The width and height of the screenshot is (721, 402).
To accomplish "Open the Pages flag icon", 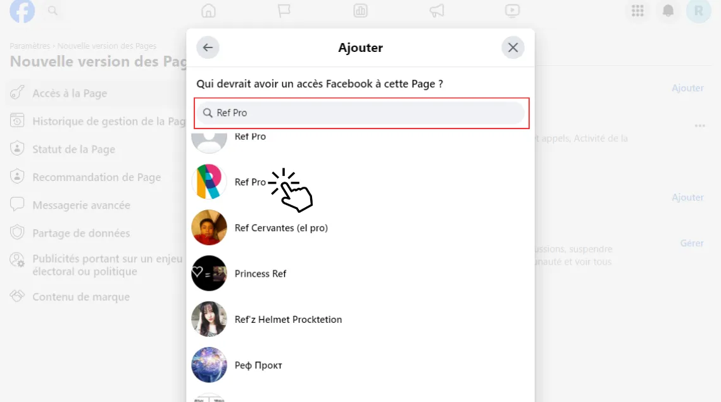I will tap(284, 11).
